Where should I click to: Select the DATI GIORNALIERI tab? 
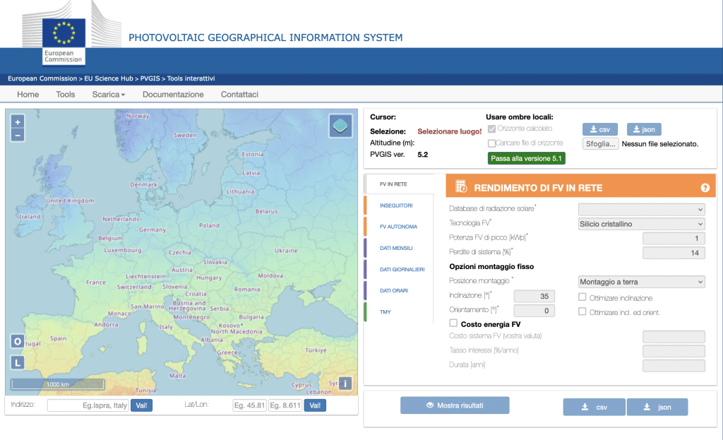click(x=400, y=269)
